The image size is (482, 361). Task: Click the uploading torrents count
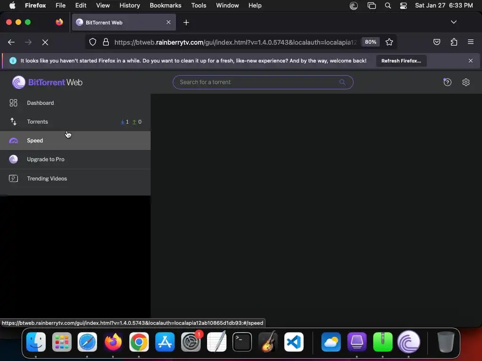(x=137, y=122)
